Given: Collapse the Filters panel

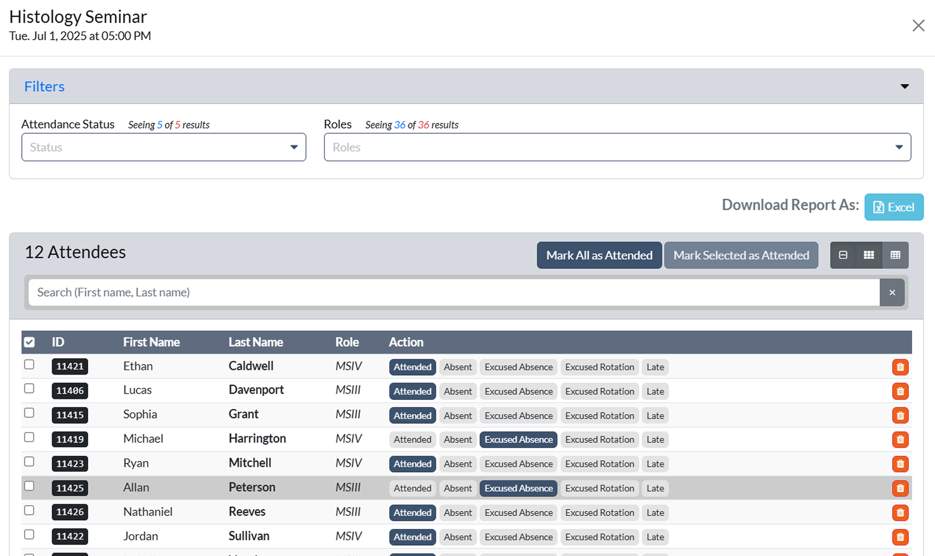Looking at the screenshot, I should [905, 86].
